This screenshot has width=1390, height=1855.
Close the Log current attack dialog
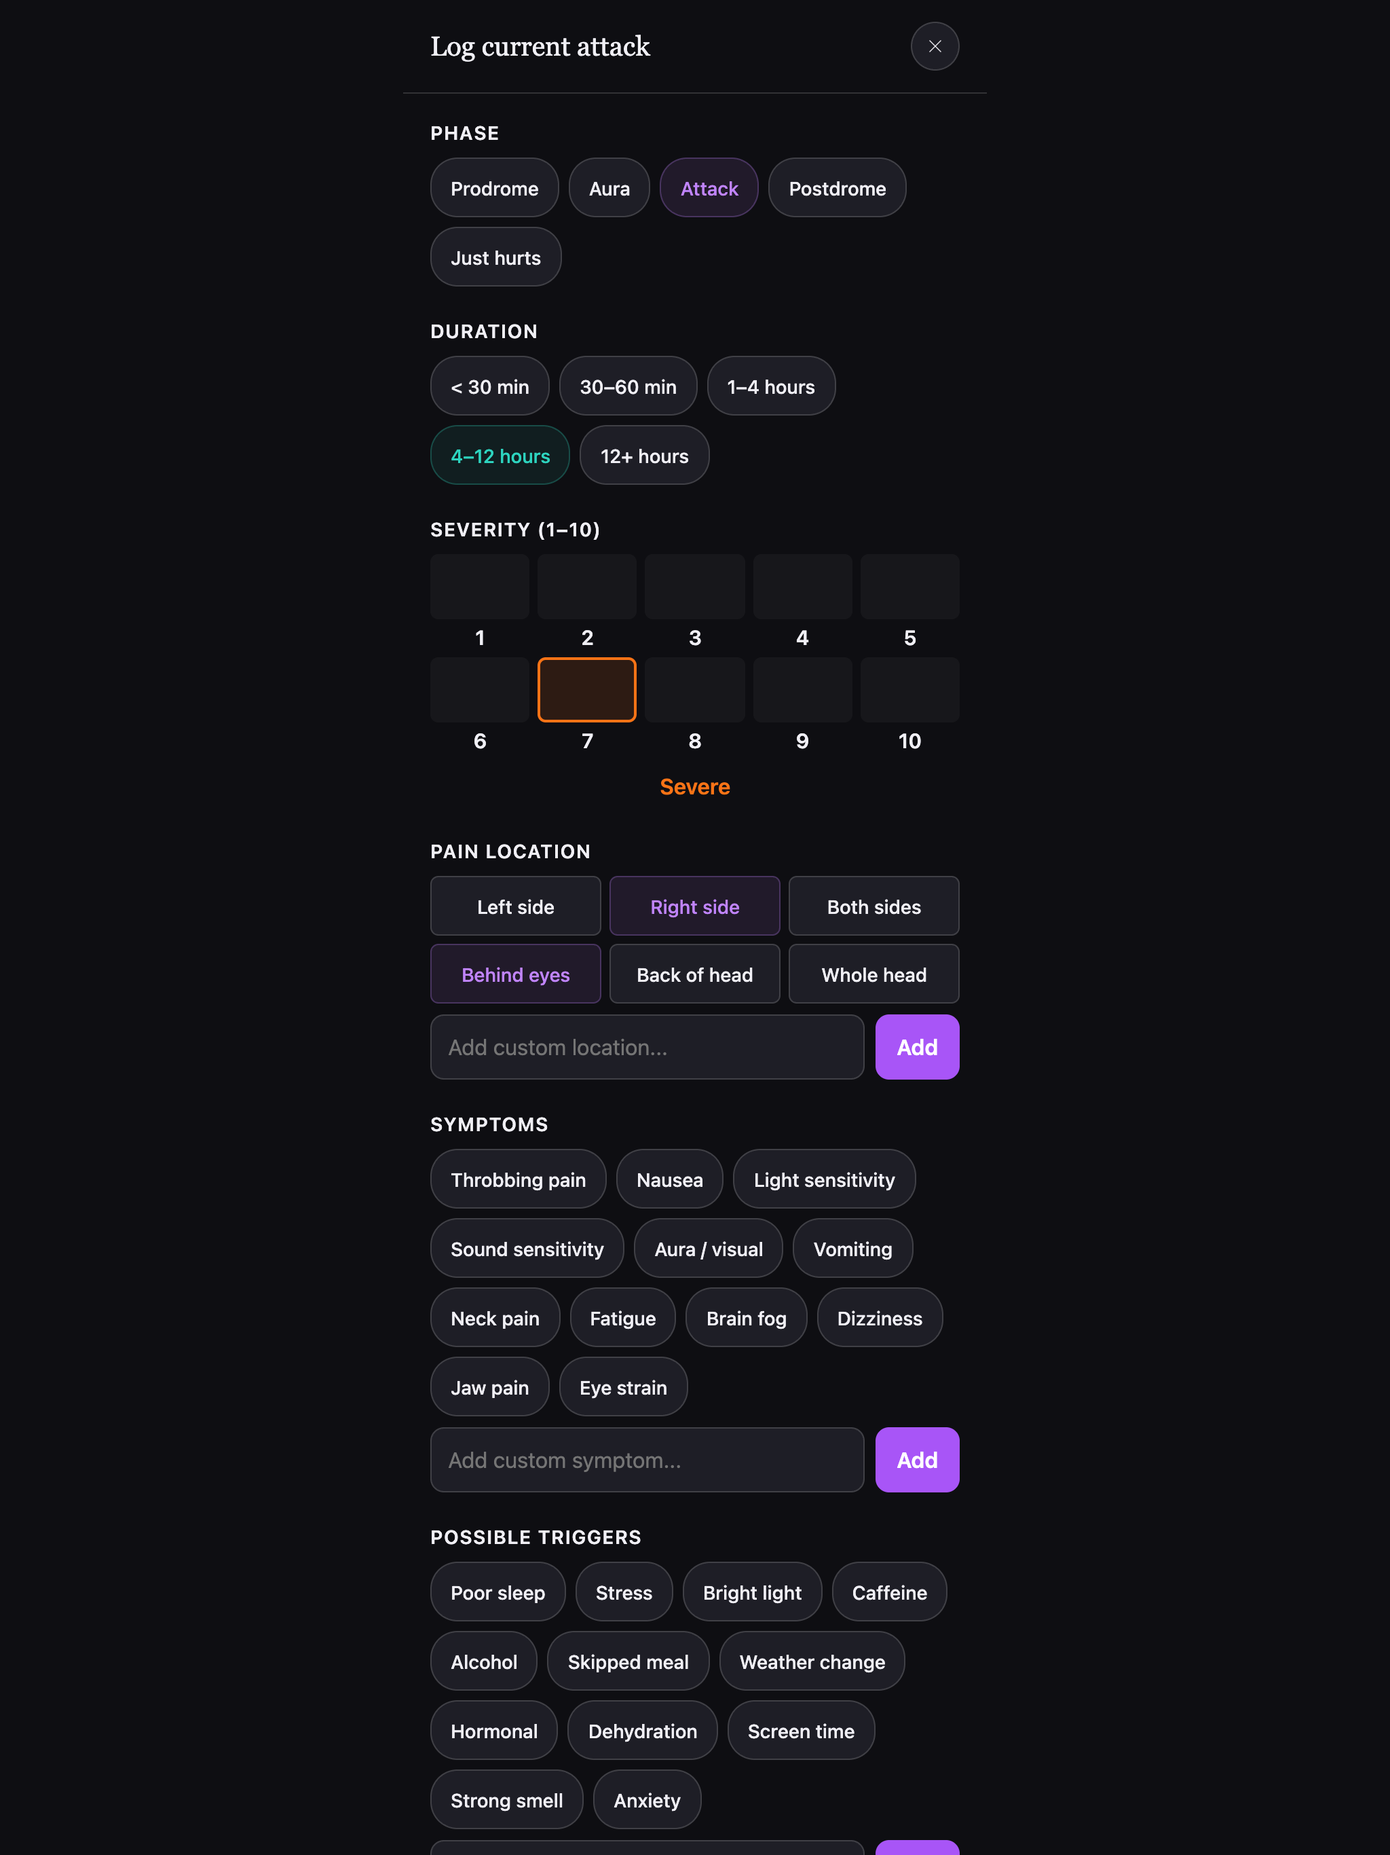pyautogui.click(x=935, y=46)
